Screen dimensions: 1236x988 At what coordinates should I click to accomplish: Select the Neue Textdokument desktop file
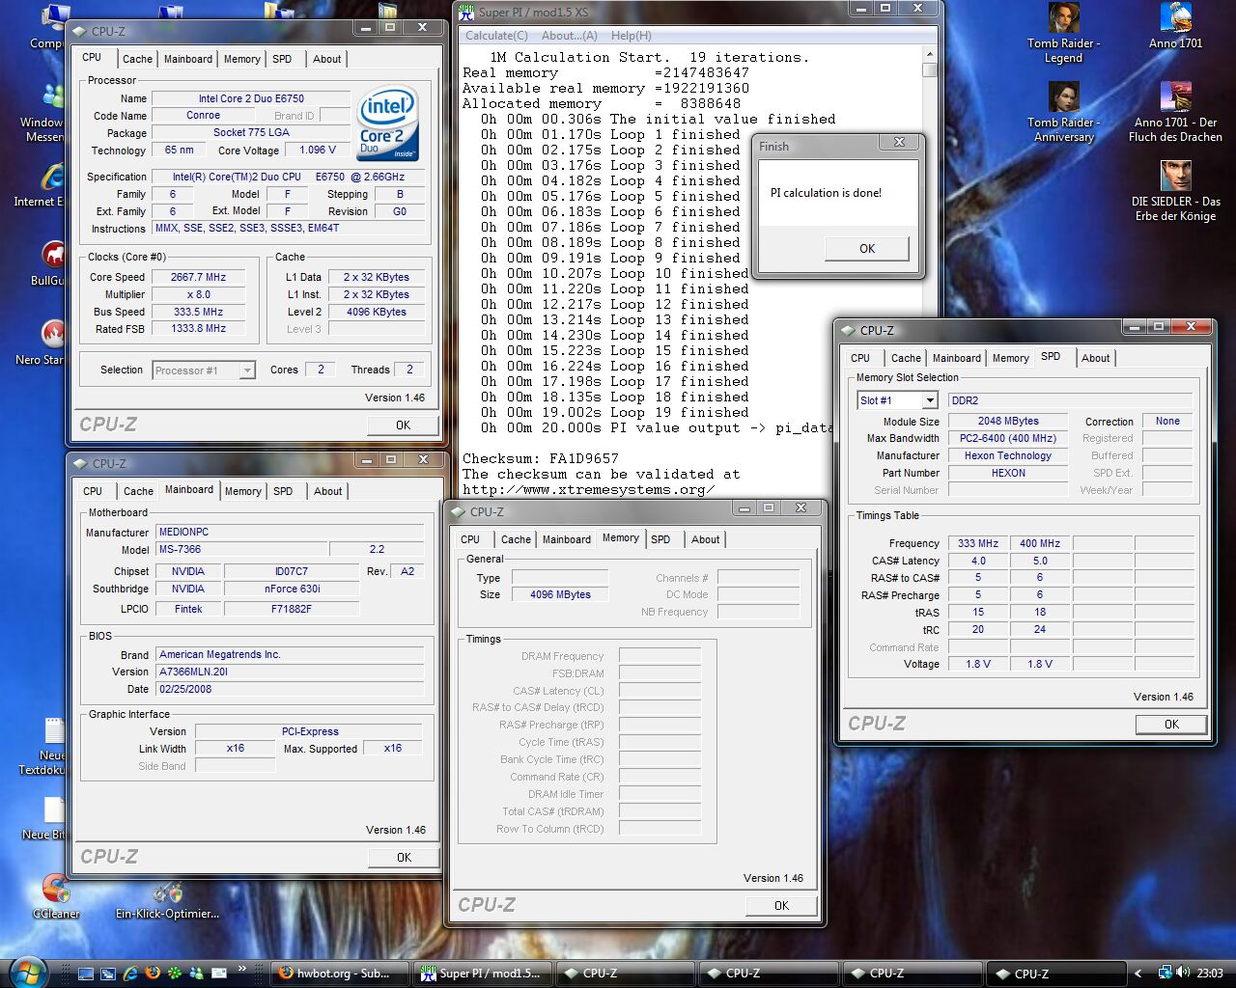coord(52,746)
